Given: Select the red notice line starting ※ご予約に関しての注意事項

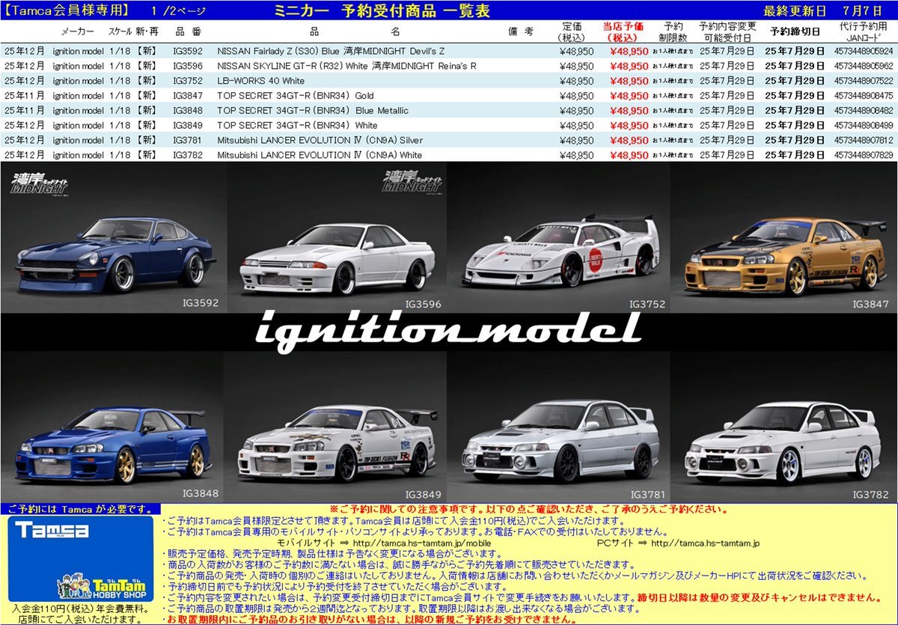Looking at the screenshot, I should click(528, 509).
